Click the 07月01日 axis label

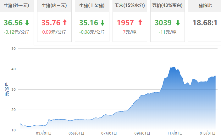109,133
